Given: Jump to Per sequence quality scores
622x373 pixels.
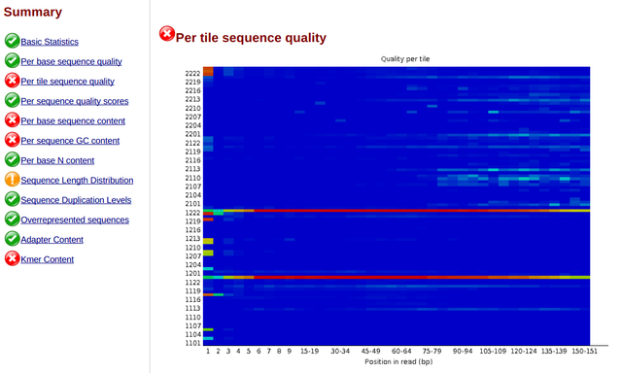Looking at the screenshot, I should click(x=75, y=101).
